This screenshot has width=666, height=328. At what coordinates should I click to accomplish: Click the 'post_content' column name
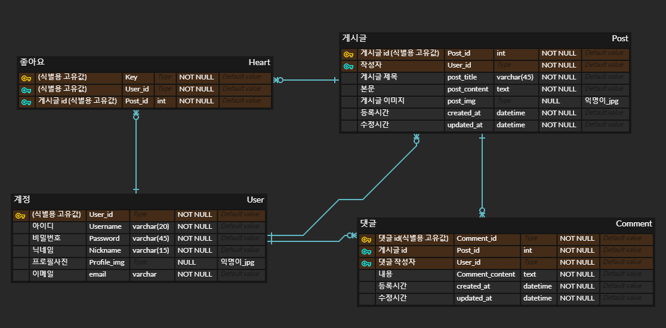[x=468, y=90]
